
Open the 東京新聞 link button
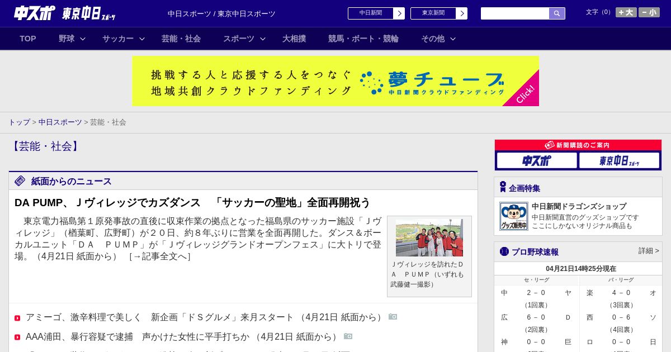(x=433, y=13)
